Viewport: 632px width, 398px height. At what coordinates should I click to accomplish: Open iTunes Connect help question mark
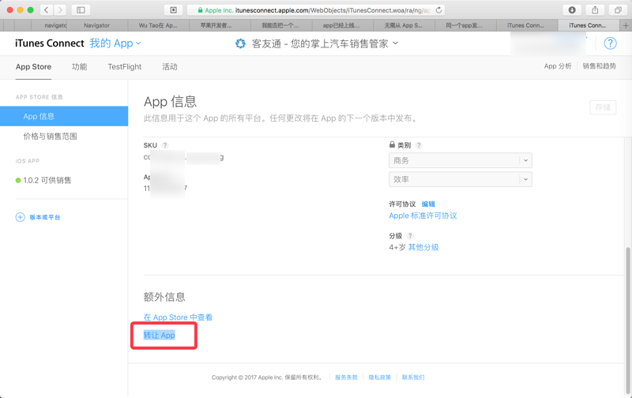(x=610, y=43)
